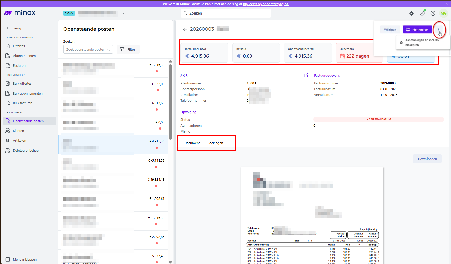Click the Betaald amount card
This screenshot has height=264, width=451.
(x=256, y=53)
